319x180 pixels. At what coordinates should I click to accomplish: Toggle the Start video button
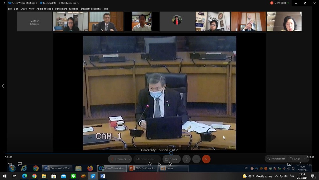pyautogui.click(x=145, y=159)
